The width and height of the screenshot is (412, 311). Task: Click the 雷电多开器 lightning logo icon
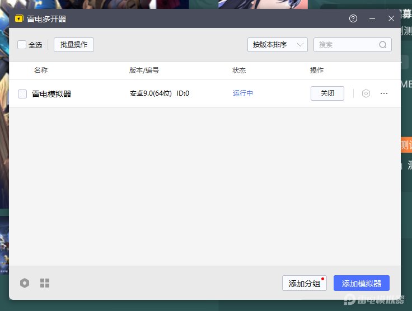pyautogui.click(x=19, y=18)
